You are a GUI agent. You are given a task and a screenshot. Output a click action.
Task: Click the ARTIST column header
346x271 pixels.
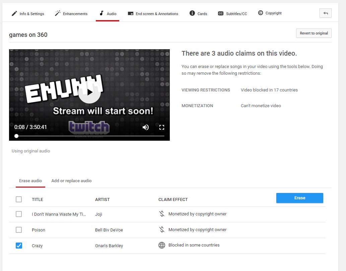pos(102,200)
